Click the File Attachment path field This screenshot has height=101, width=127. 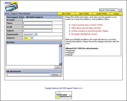click(29, 75)
